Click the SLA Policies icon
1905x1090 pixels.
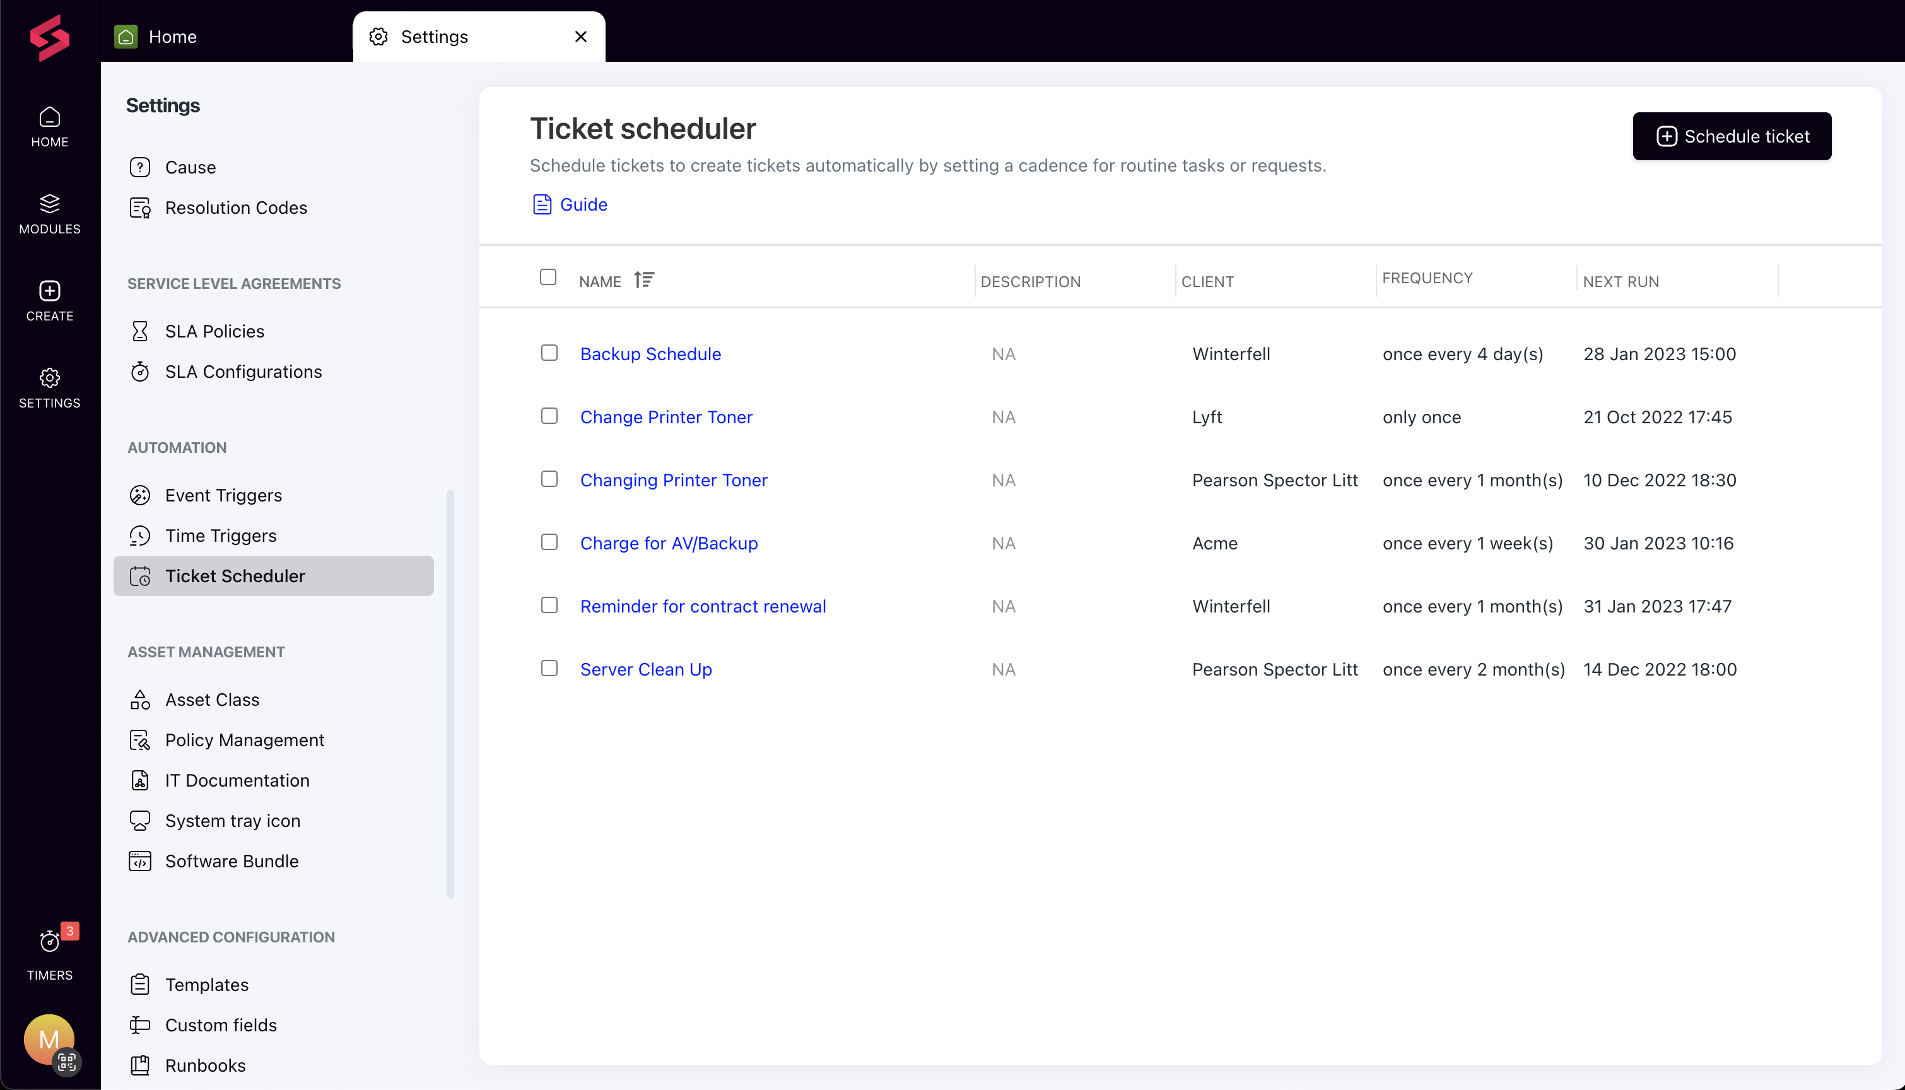pos(141,331)
